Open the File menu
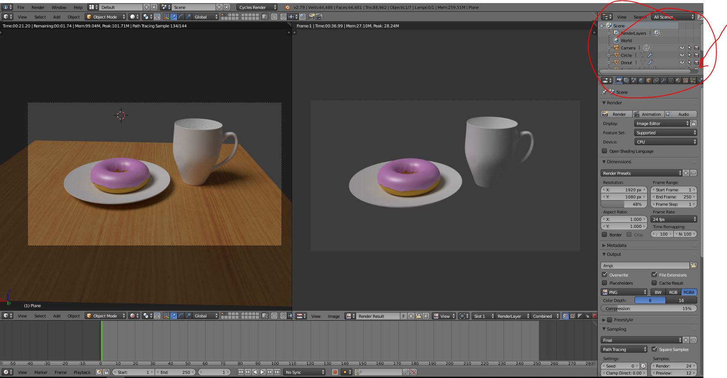The width and height of the screenshot is (727, 378). coord(21,7)
